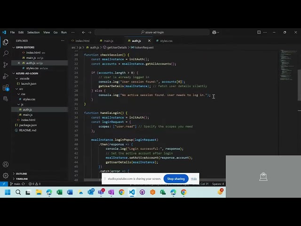Show more menu bar items
Image resolution: width=301 pixels, height=226 pixels.
73,32
